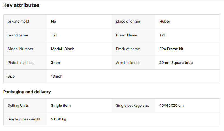This screenshot has width=224, height=131.
Task: Select the Hubei origin value
Action: [x=164, y=21]
